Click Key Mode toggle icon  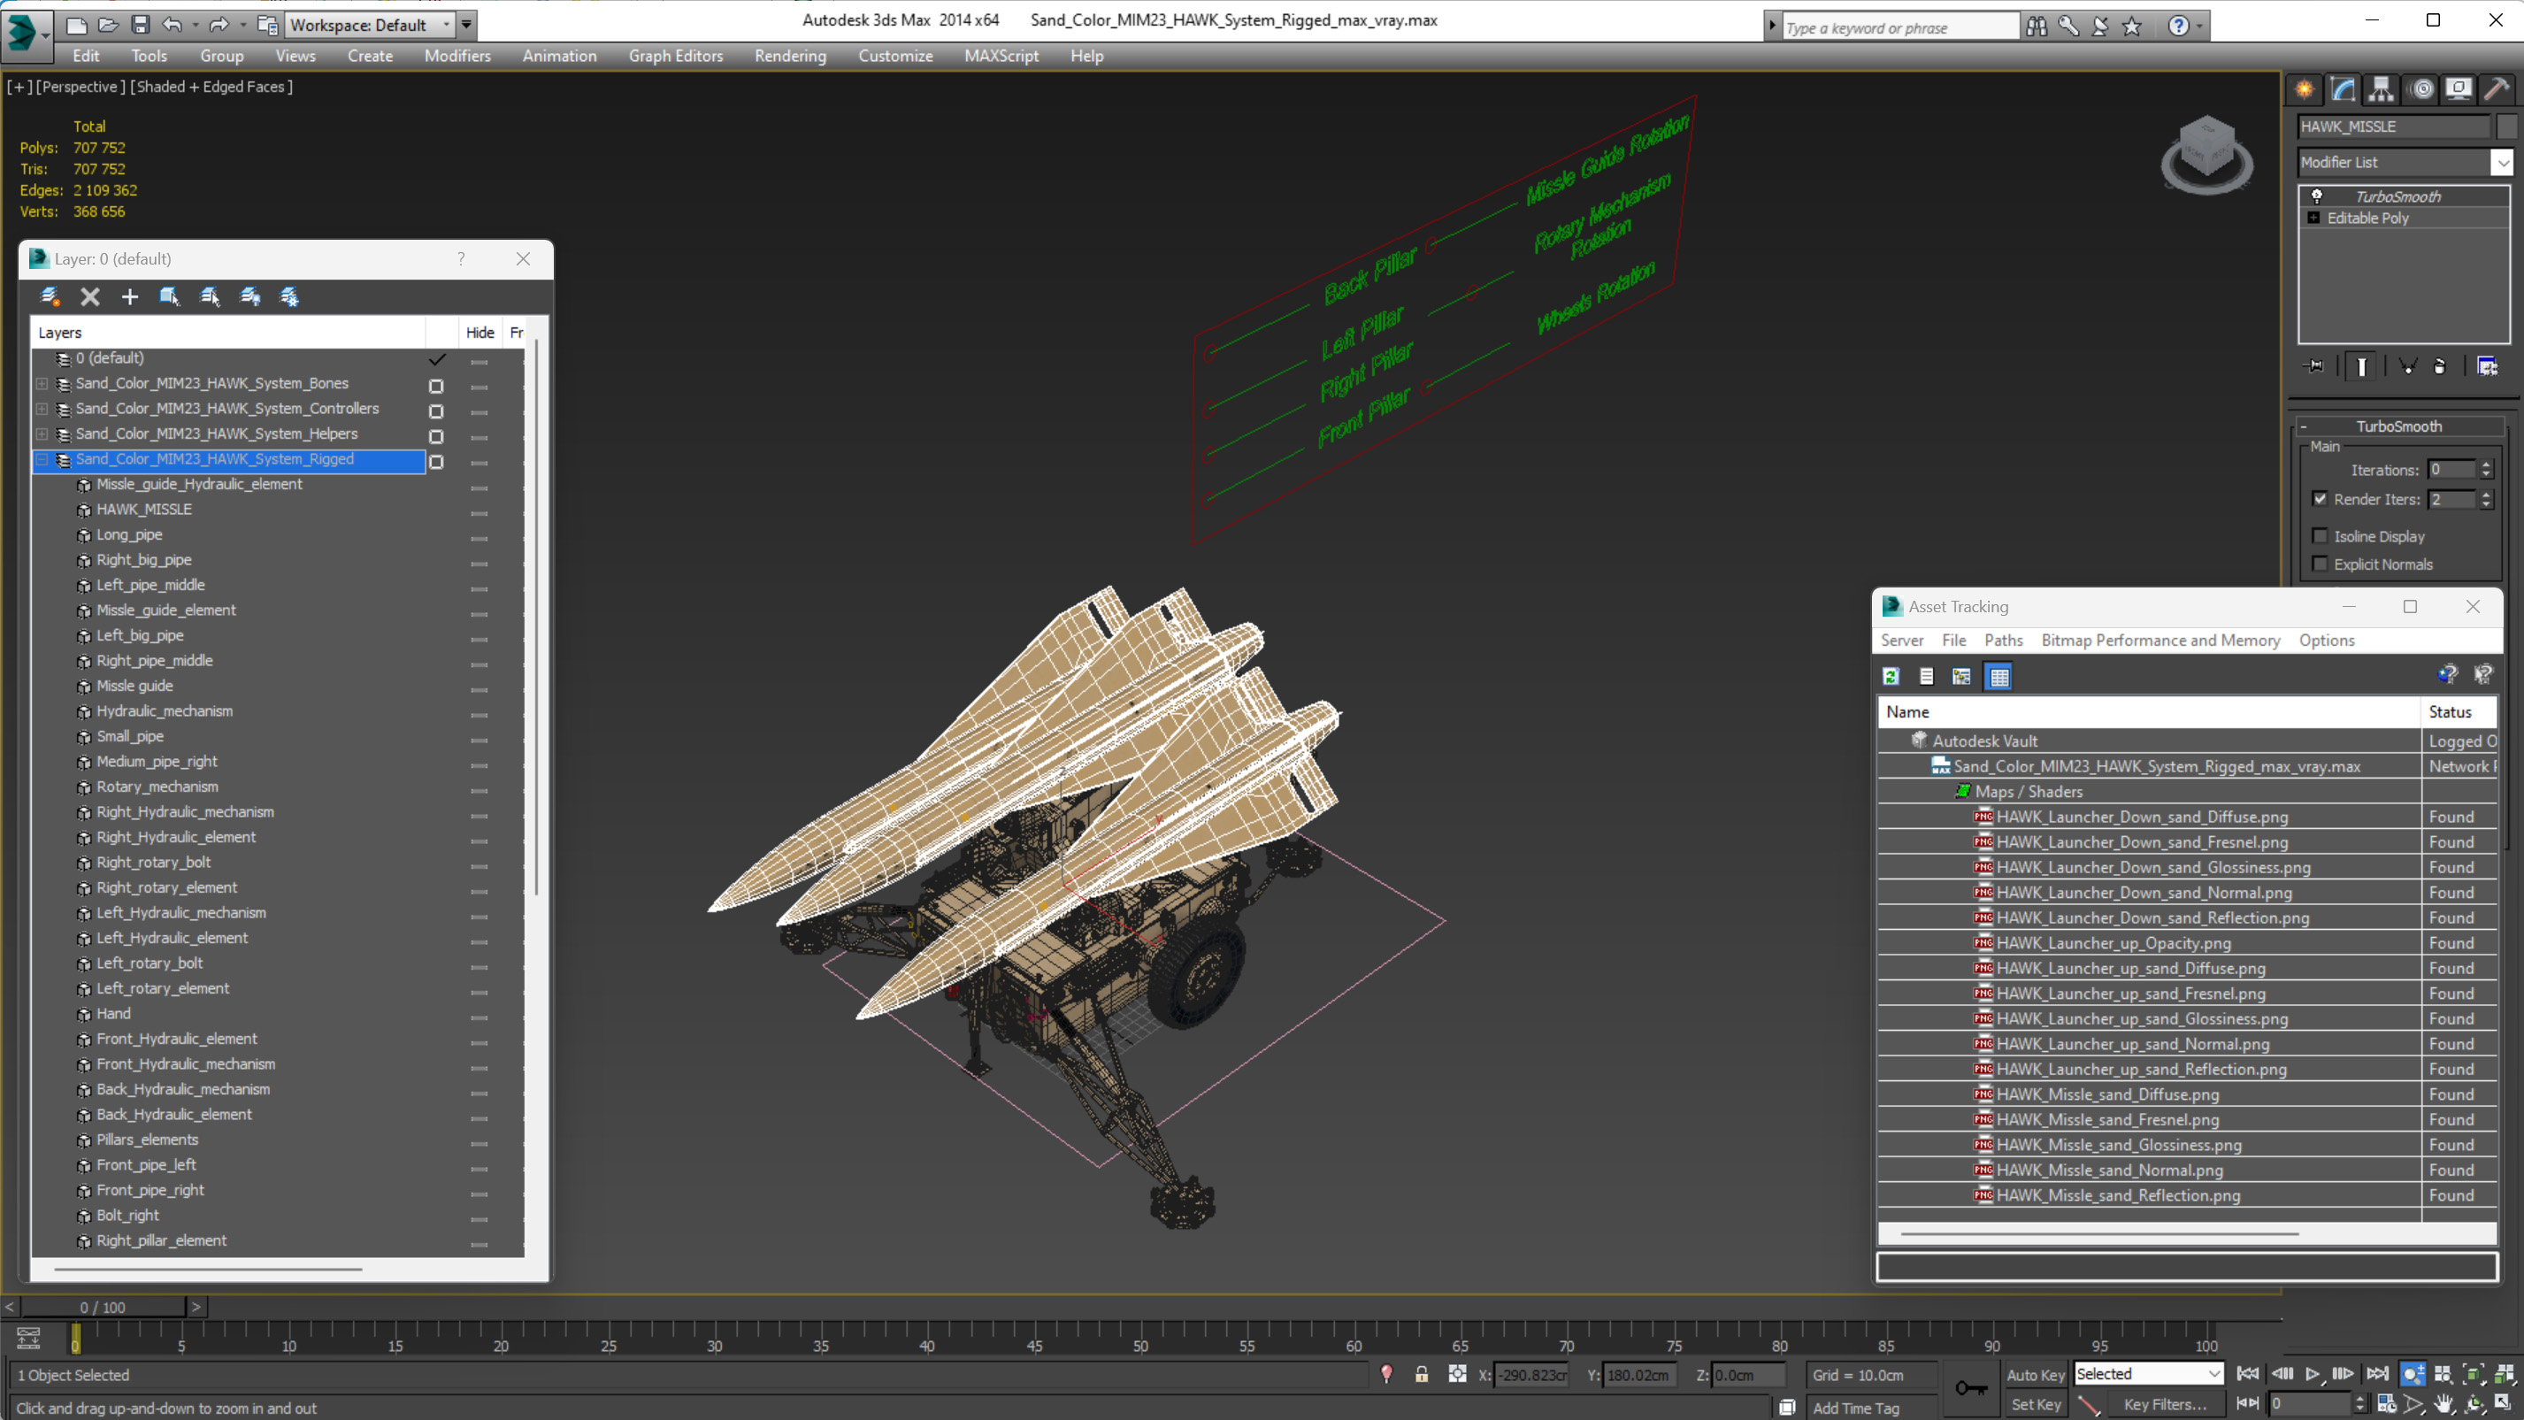click(x=2248, y=1403)
